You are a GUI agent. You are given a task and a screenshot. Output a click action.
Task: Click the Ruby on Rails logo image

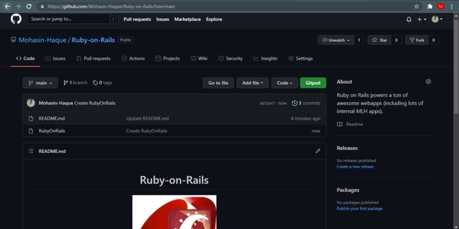[174, 212]
